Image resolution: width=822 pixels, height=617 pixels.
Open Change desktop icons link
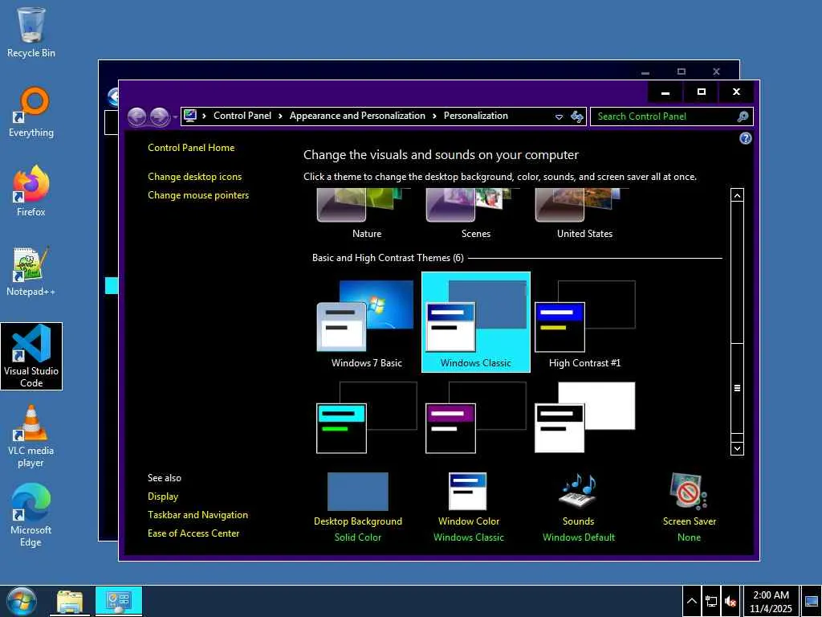point(194,177)
